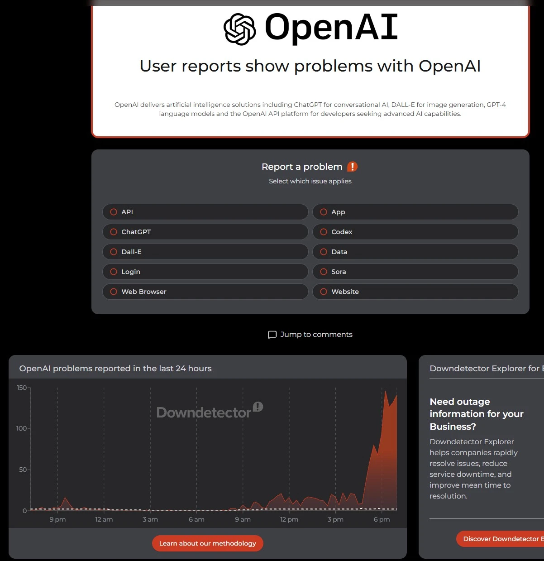Click the 6 am axis label on chart
Viewport: 544px width, 561px height.
[x=196, y=519]
